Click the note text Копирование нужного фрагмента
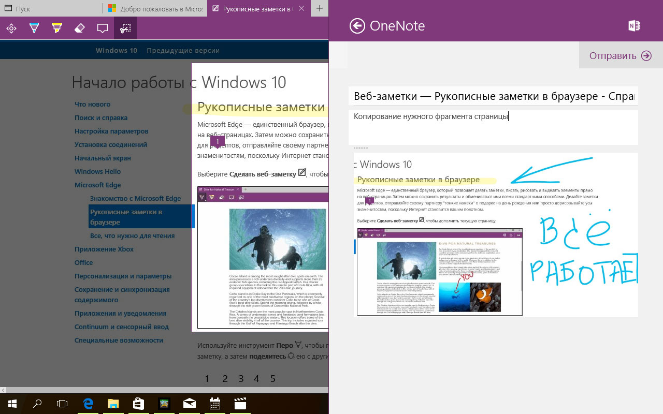 click(430, 116)
